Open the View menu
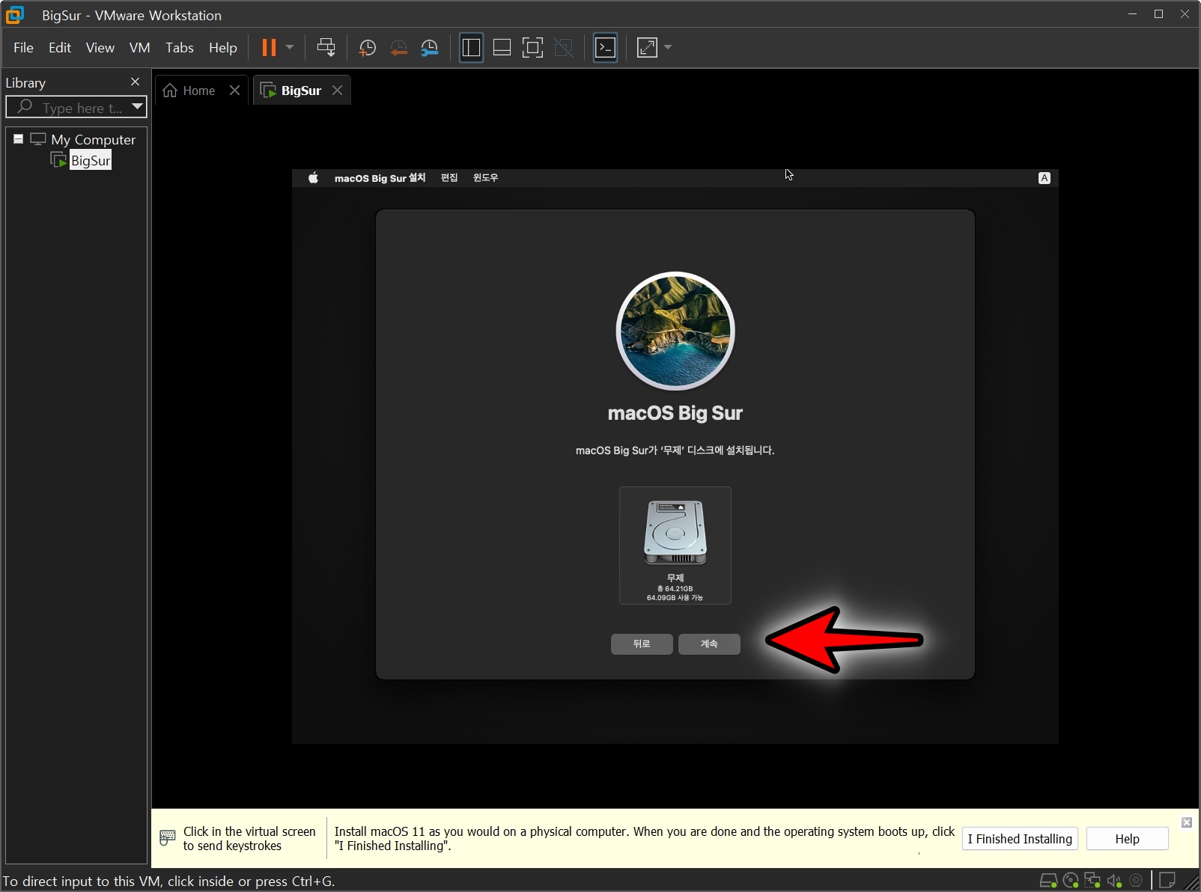Screen dimensions: 1201x892 coord(100,48)
